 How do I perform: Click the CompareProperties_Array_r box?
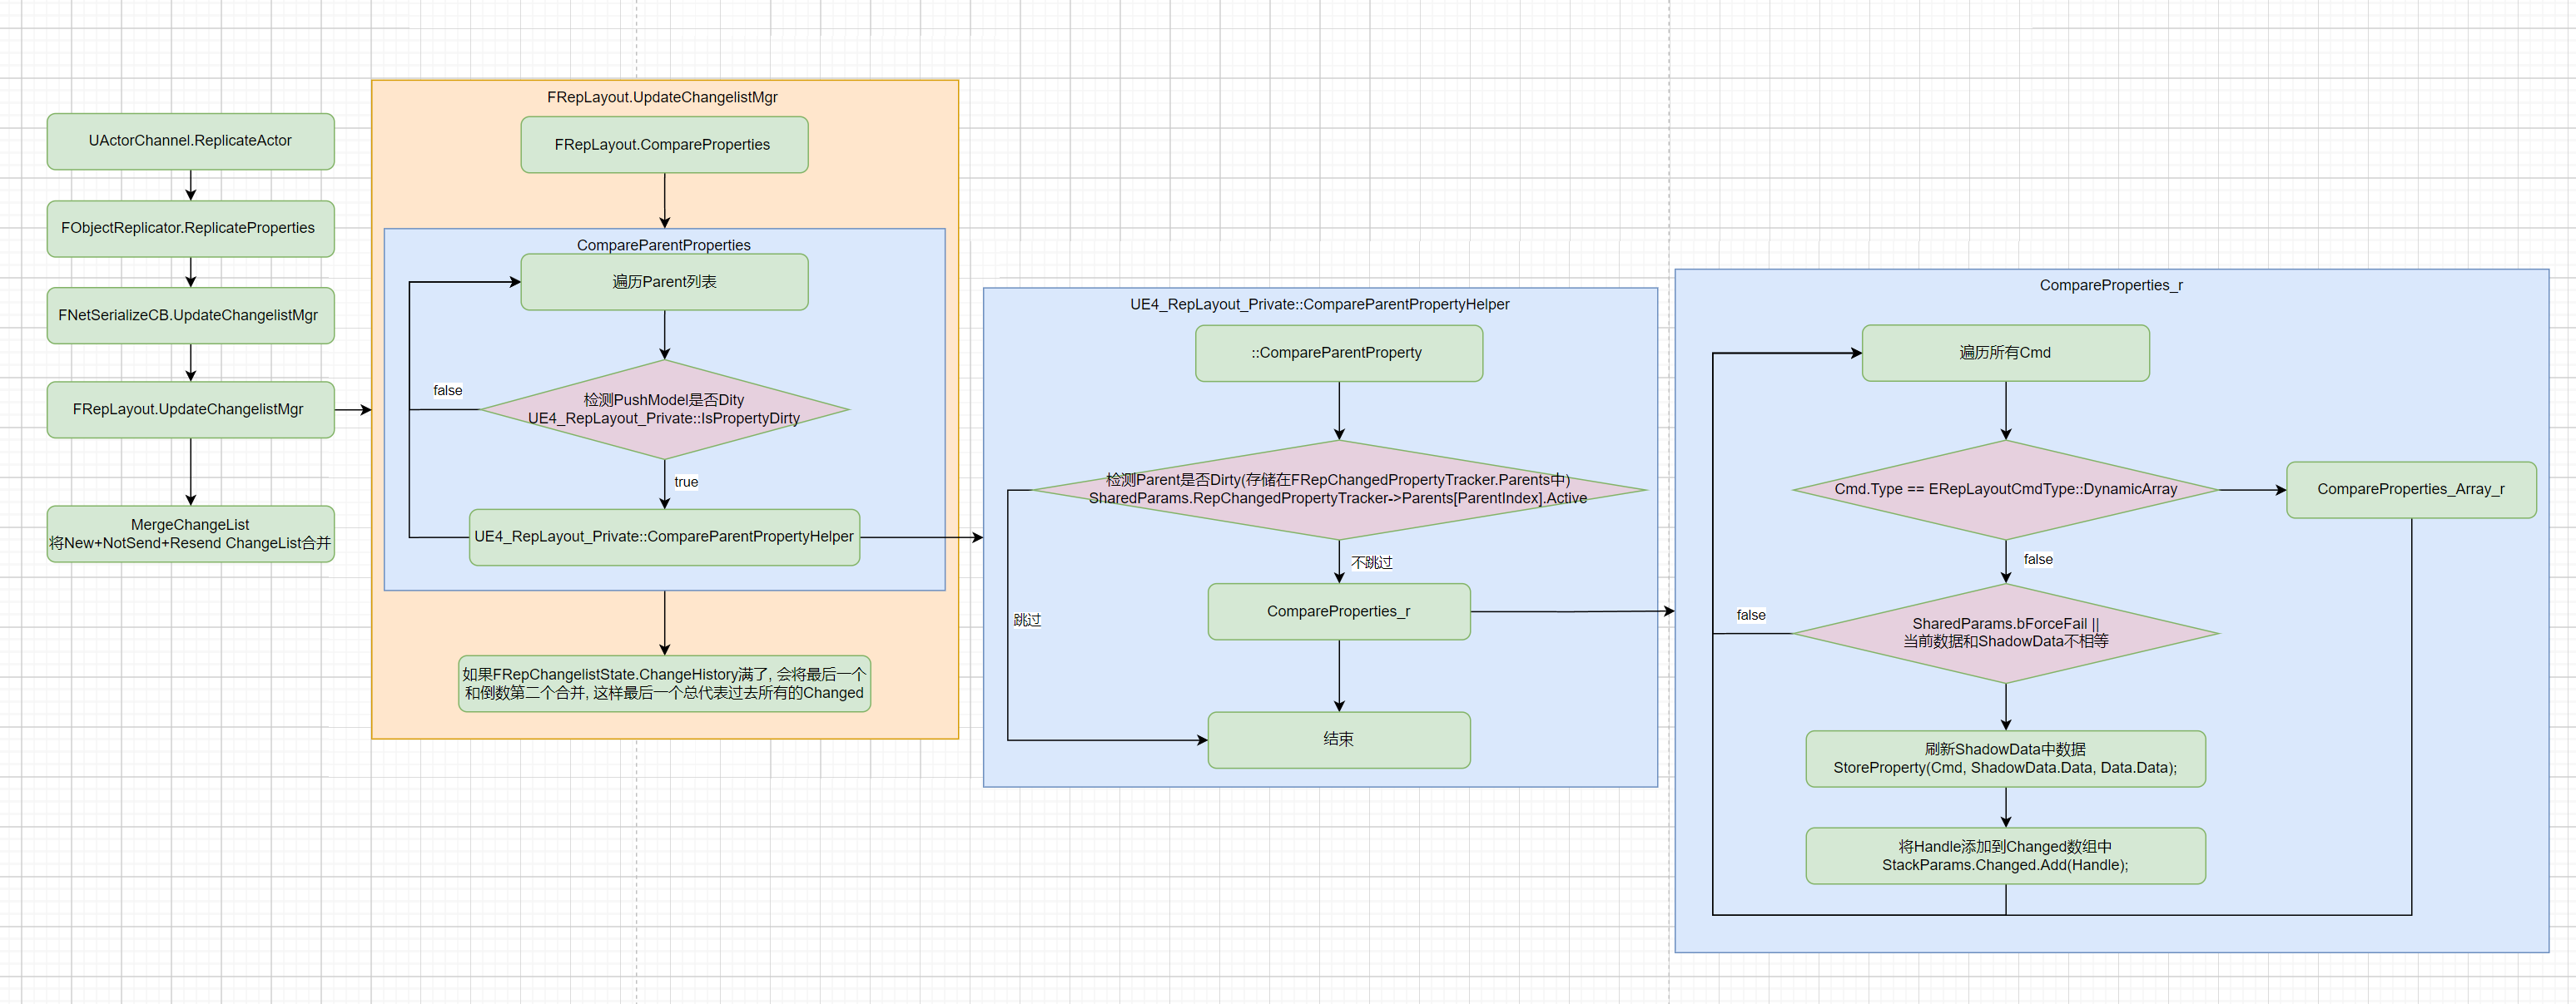point(2410,489)
